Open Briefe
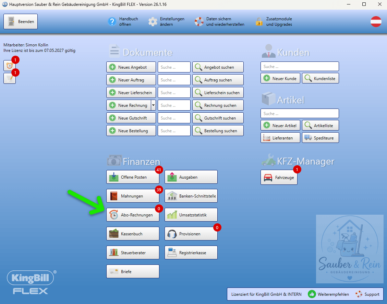Screen dimensions: 387x304 133,271
